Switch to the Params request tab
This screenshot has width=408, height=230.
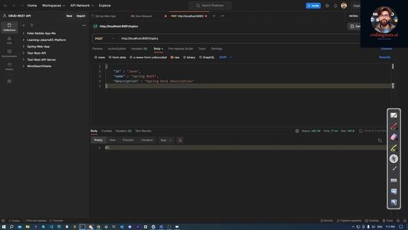click(x=98, y=49)
